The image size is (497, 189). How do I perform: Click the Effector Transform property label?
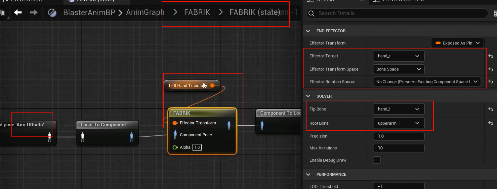click(327, 43)
